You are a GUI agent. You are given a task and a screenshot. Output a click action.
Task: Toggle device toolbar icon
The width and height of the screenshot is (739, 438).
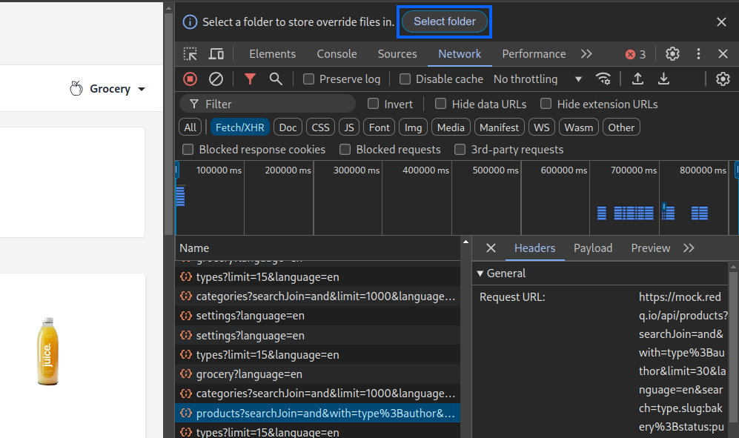pos(216,54)
